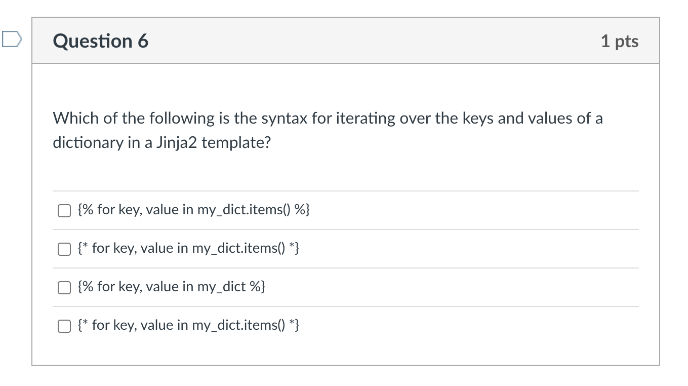The image size is (688, 386).
Task: Tick the second answer's checkbox with "{*" syntax
Action: click(64, 249)
